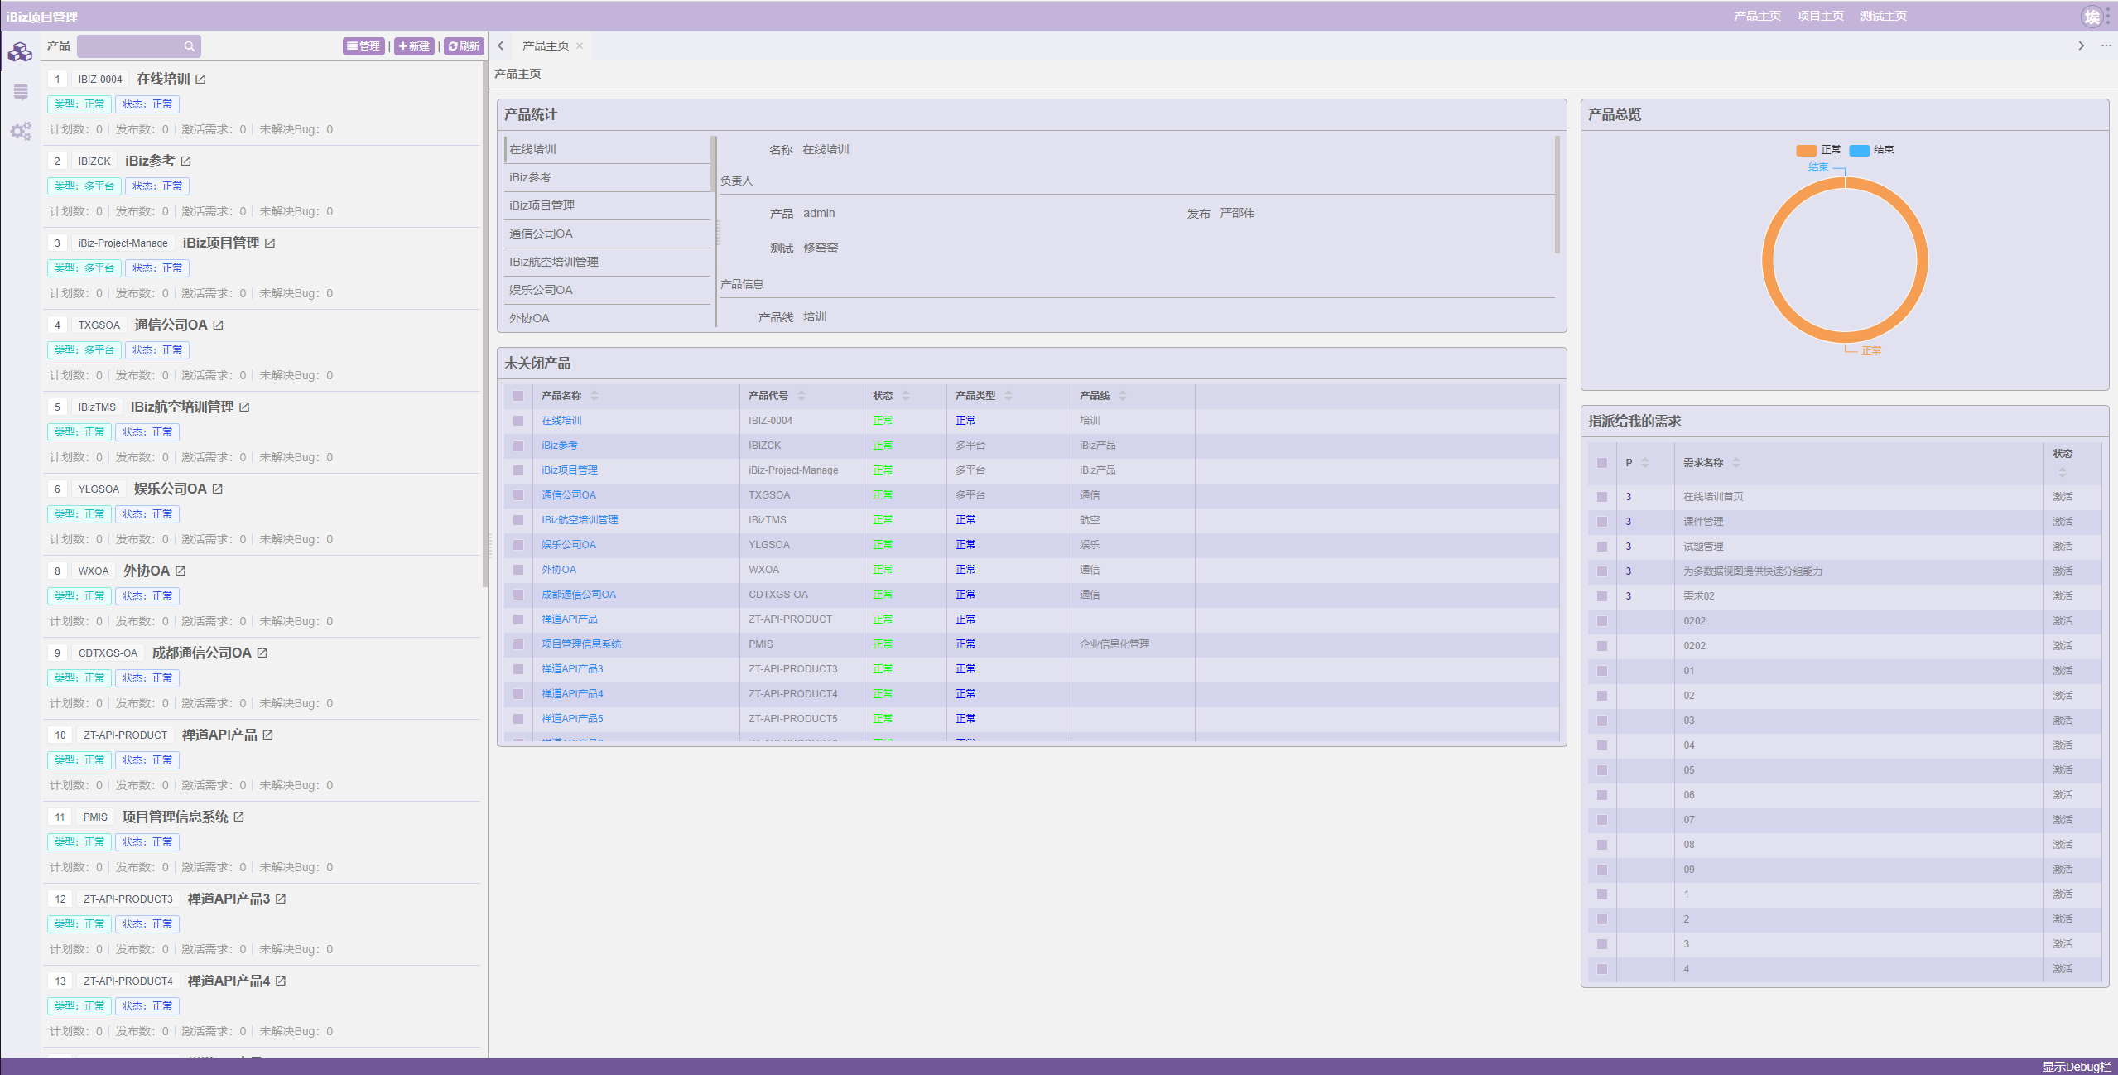Open 禅道API产品3 external link icon

(x=281, y=899)
